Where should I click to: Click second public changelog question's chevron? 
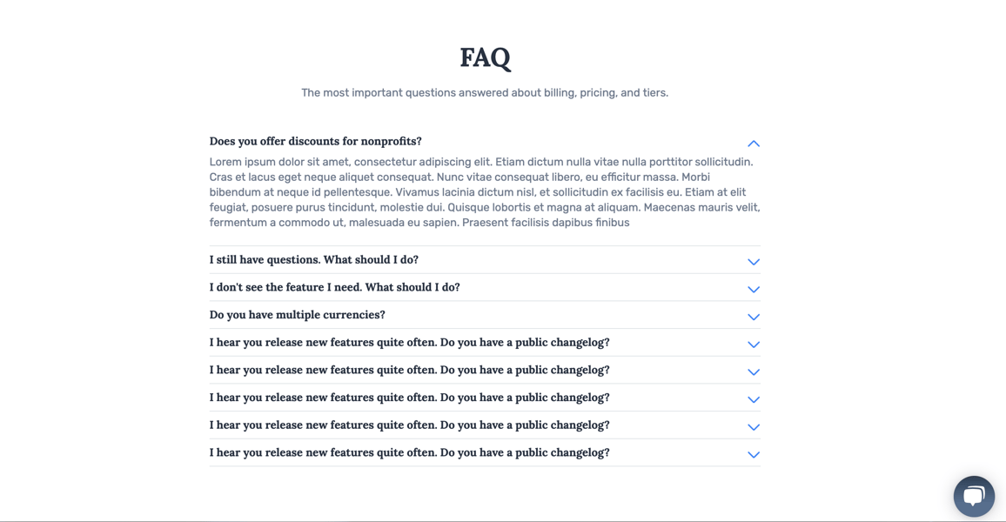click(x=754, y=372)
